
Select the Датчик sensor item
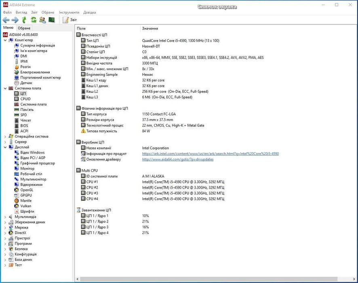(26, 83)
